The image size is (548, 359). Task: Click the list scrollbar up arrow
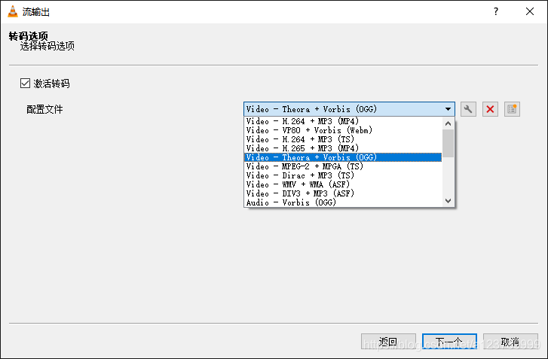tap(448, 123)
